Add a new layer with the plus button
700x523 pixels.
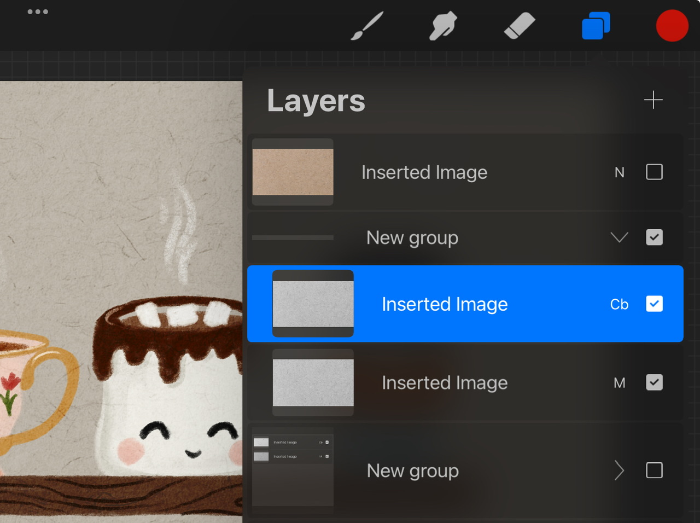pyautogui.click(x=653, y=100)
